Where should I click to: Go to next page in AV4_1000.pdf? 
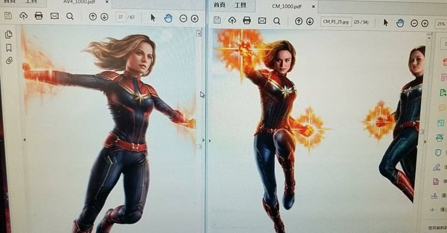point(104,17)
